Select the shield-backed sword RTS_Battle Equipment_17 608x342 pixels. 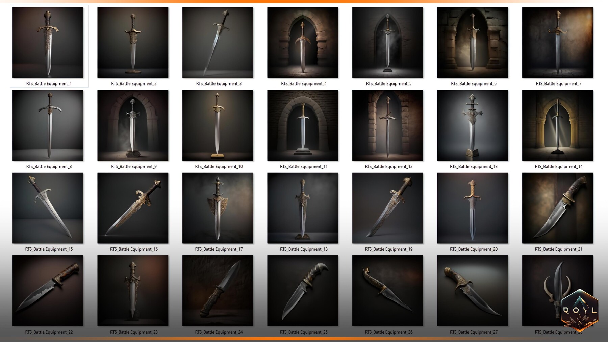(218, 208)
